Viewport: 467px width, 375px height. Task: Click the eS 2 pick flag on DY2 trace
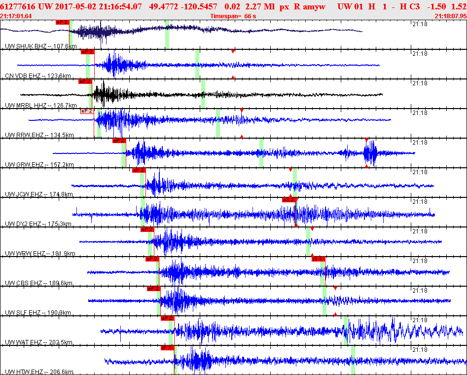[x=289, y=200]
